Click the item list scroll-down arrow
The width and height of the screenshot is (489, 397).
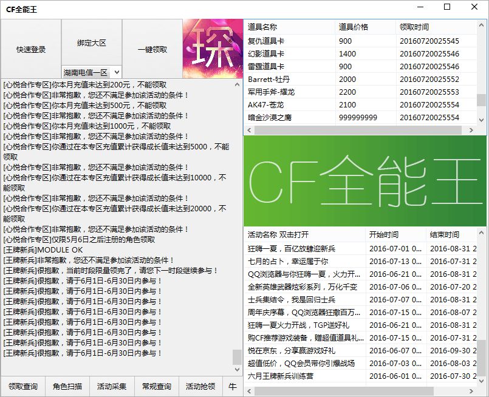(481, 120)
